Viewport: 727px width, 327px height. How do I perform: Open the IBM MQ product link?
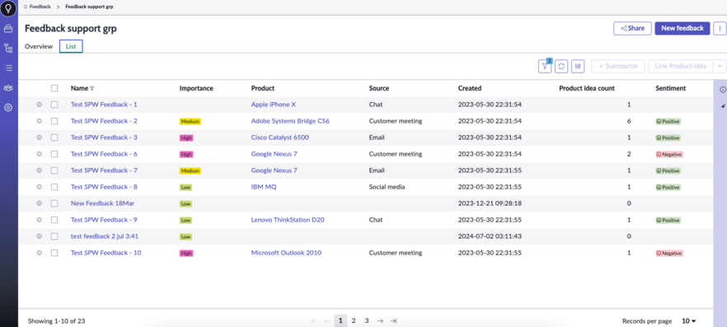tap(264, 187)
